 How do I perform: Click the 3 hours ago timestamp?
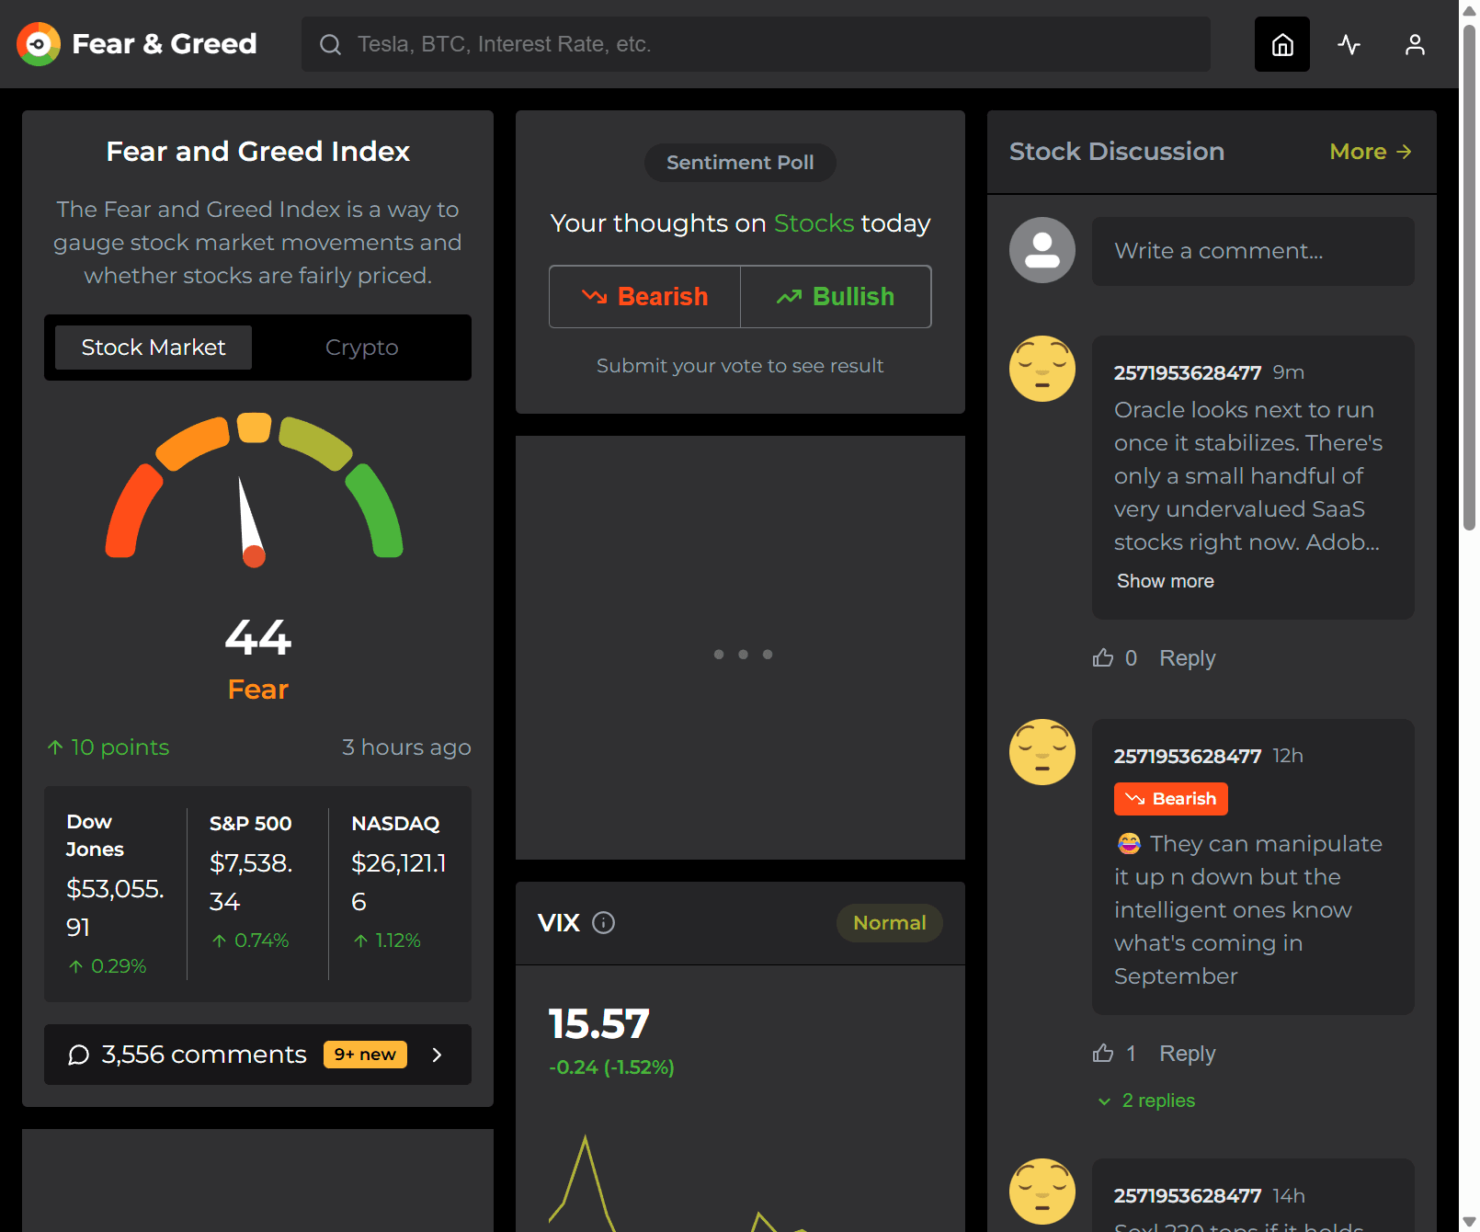point(406,747)
